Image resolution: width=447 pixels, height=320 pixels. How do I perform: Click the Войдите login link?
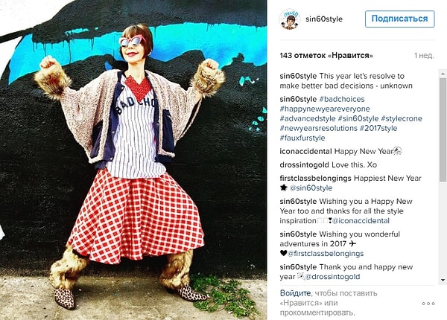(x=295, y=293)
